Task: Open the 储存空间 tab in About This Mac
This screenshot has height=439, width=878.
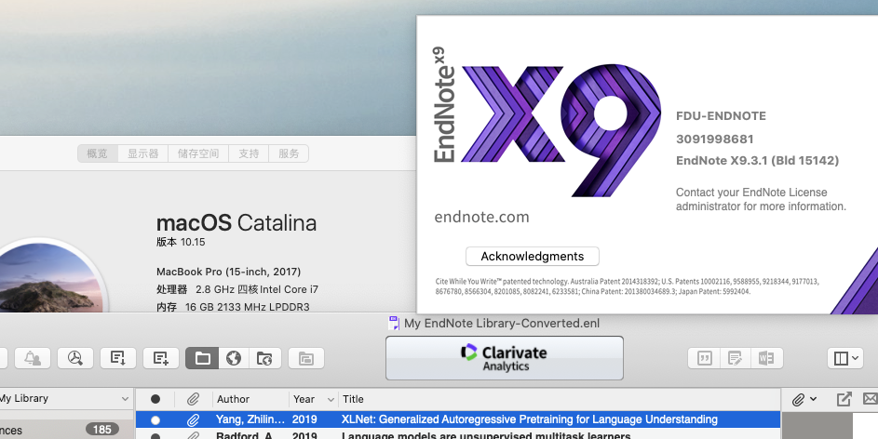Action: 198,153
